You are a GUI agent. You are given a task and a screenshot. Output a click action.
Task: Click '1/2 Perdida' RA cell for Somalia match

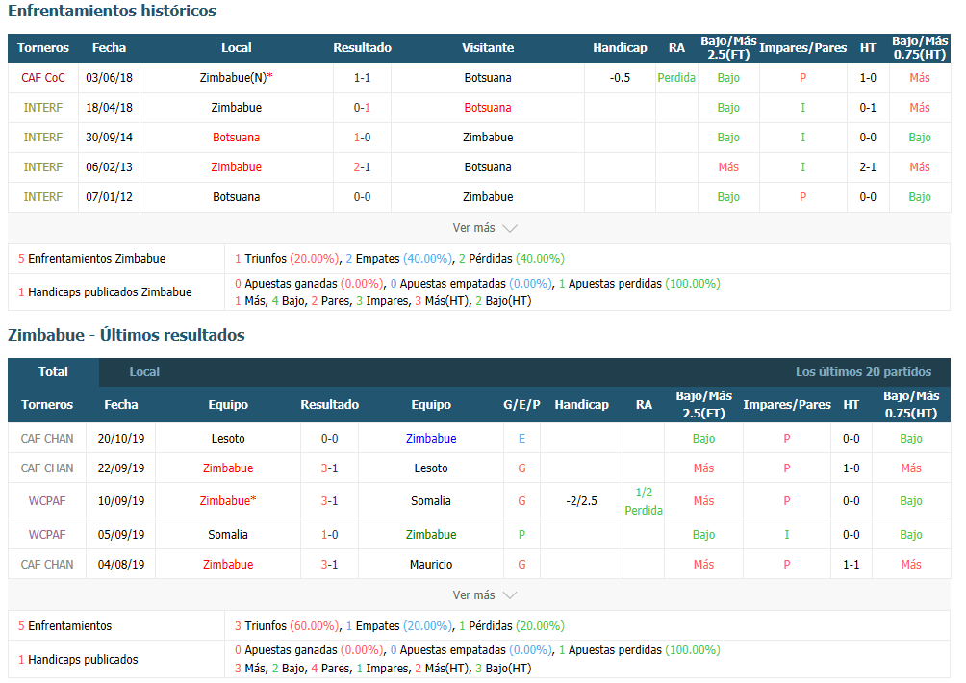point(644,501)
